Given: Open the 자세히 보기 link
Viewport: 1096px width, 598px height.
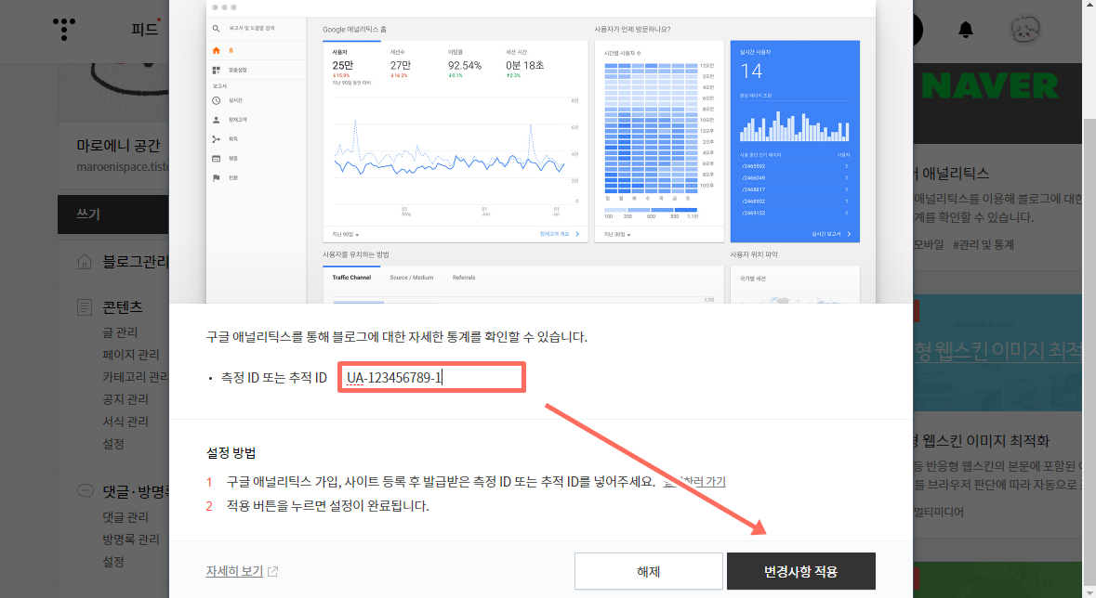Looking at the screenshot, I should [232, 571].
